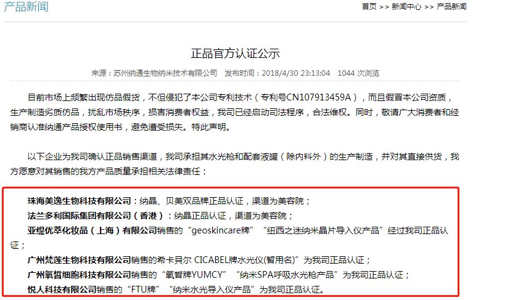
Task: Select company name 悦人科技有限公司
Action: coord(62,290)
